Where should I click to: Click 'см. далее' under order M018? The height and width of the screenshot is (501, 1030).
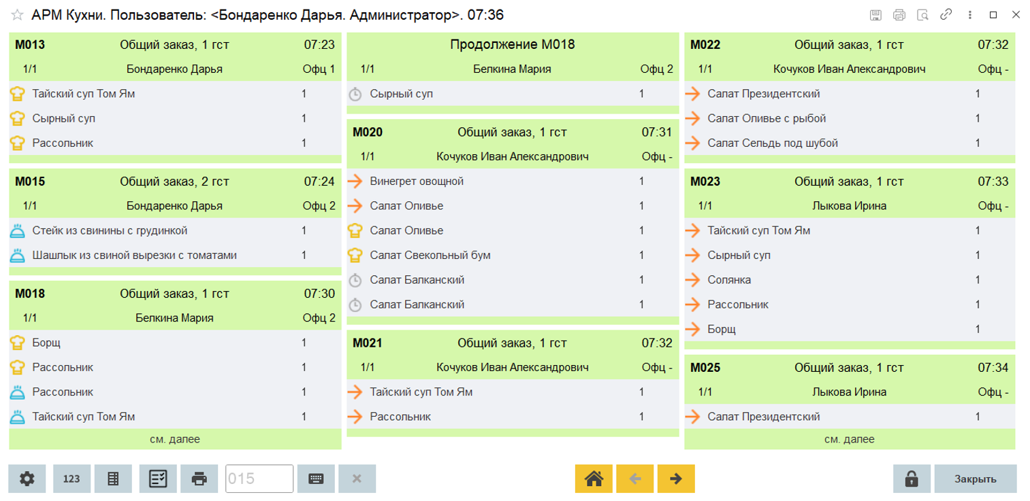pyautogui.click(x=175, y=439)
